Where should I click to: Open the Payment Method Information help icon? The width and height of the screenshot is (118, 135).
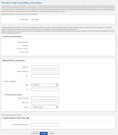coord(28,118)
